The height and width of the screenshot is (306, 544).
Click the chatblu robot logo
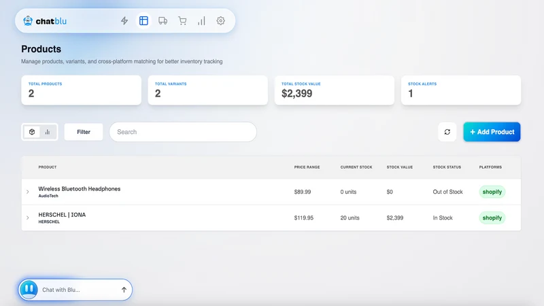point(28,21)
